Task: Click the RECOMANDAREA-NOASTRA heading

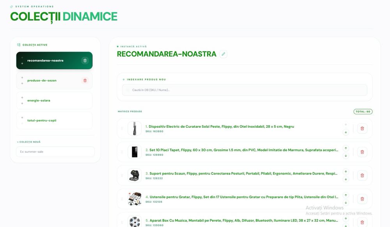Action: coord(167,54)
